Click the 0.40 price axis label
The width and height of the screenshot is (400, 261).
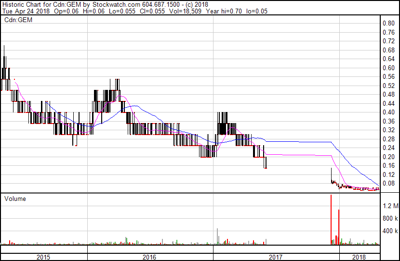[x=388, y=112]
